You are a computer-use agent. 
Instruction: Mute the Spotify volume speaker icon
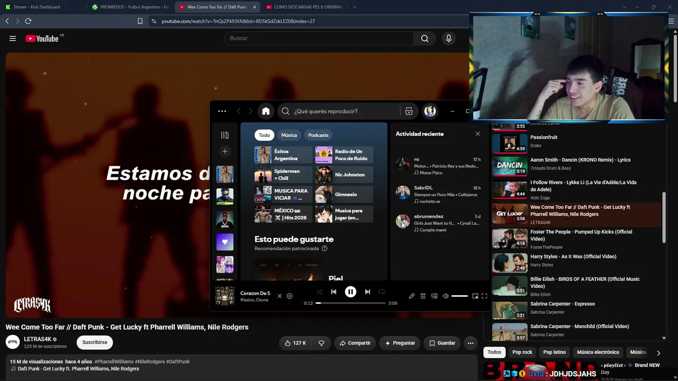[445, 296]
